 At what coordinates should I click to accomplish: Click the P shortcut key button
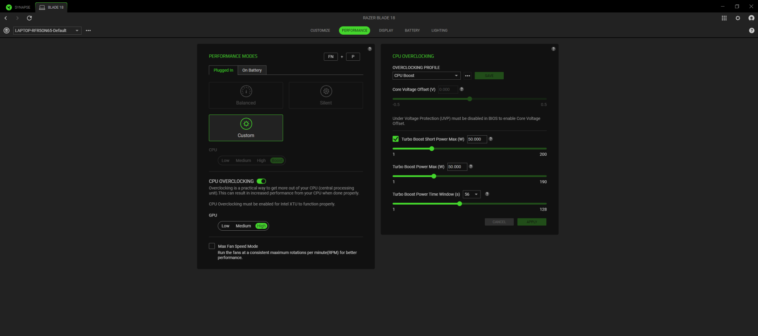pos(353,56)
